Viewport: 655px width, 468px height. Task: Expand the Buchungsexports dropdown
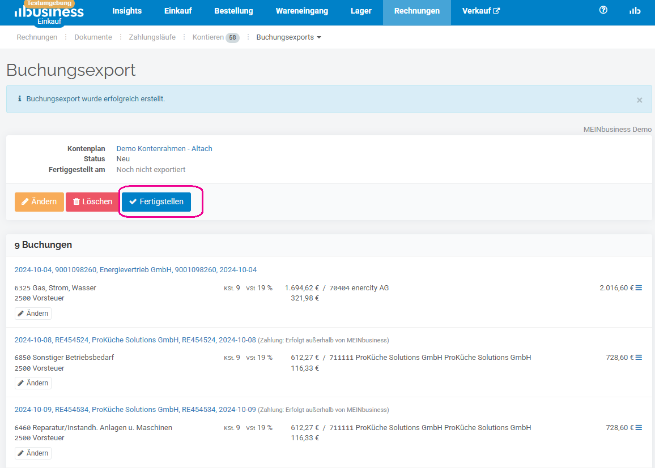(x=288, y=37)
